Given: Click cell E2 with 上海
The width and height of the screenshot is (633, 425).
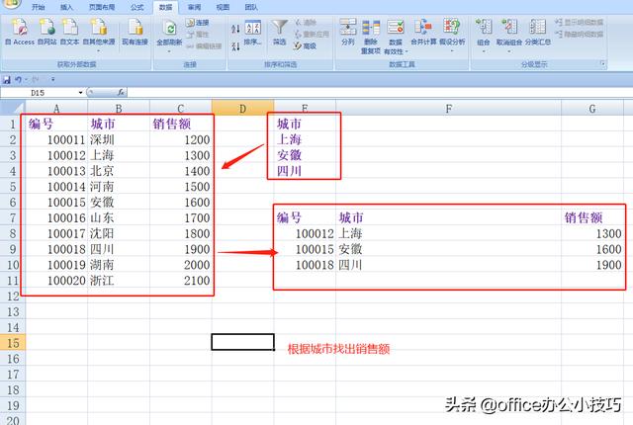Looking at the screenshot, I should [x=305, y=139].
